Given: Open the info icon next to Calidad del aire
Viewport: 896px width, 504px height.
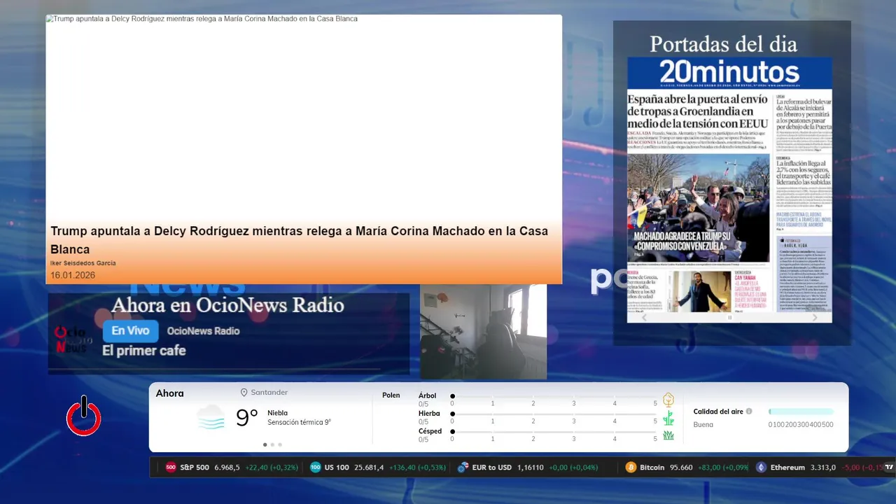Looking at the screenshot, I should pos(749,412).
